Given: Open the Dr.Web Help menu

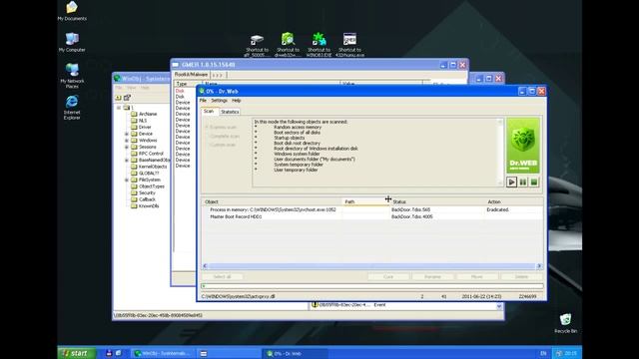Looking at the screenshot, I should coord(236,100).
